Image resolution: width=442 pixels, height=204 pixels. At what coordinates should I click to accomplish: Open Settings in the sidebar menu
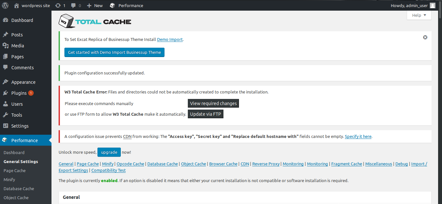(20, 126)
